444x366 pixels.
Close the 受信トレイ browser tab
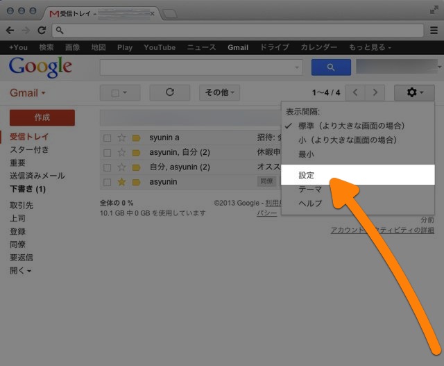point(153,14)
